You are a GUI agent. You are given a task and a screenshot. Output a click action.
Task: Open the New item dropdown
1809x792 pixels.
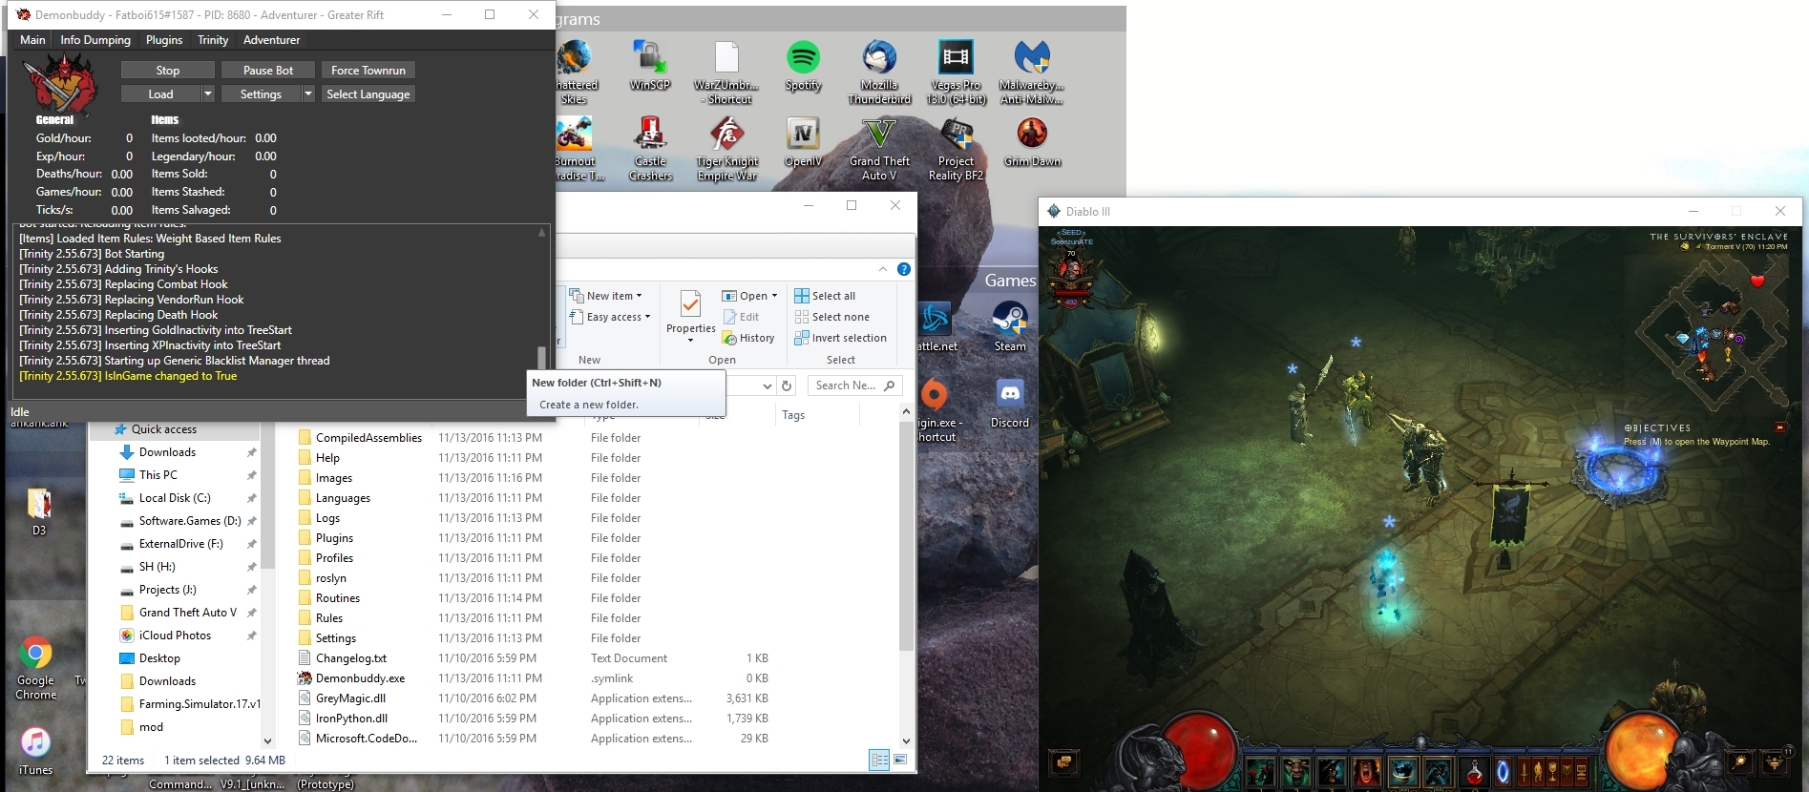point(606,296)
